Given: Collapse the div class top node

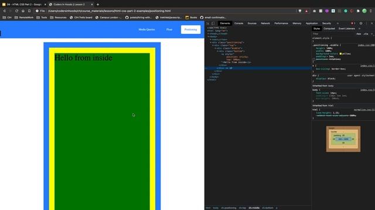Looking at the screenshot, I should coord(213,45).
